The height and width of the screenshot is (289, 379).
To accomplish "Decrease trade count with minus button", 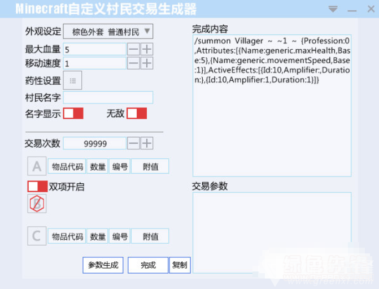I will 133,143.
